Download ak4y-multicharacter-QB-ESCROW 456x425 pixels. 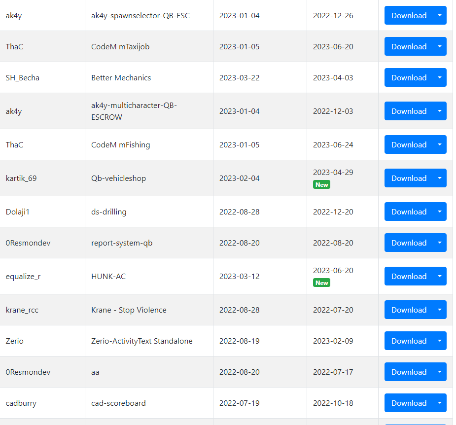click(x=409, y=111)
